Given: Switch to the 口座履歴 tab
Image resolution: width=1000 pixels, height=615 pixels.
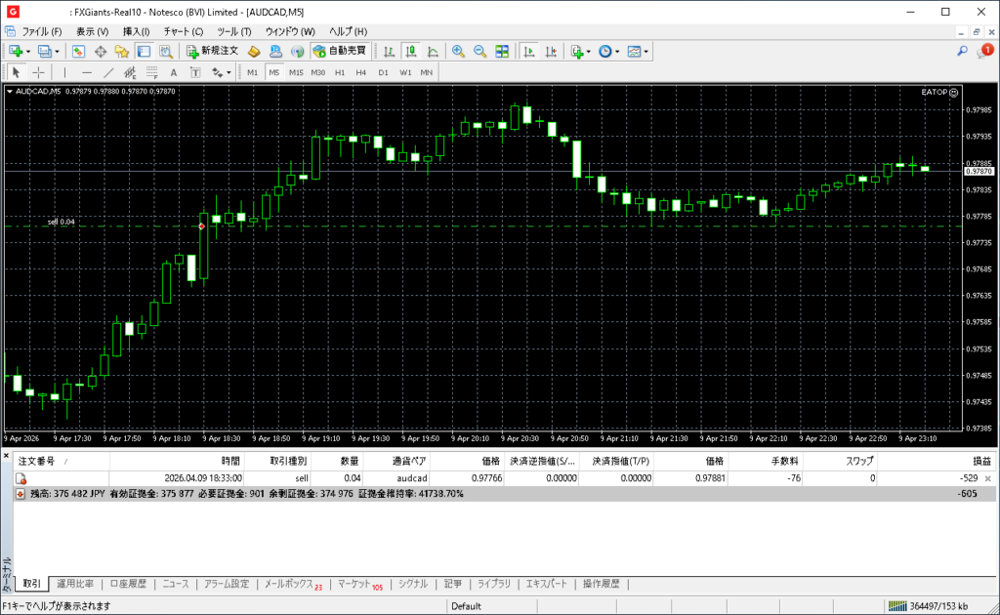Looking at the screenshot, I should click(128, 584).
